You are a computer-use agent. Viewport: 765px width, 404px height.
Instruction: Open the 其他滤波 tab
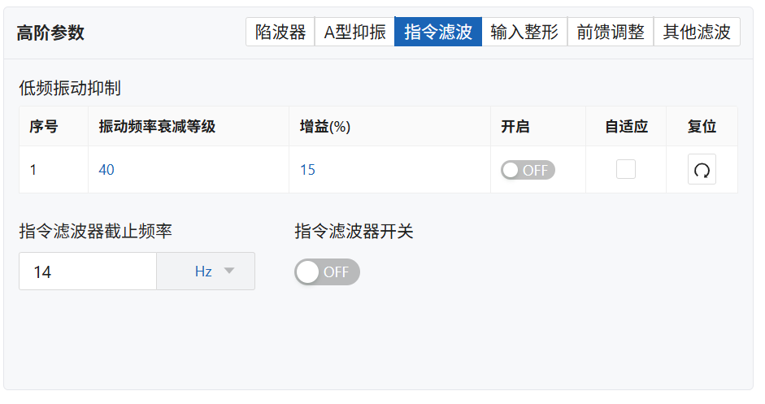[697, 33]
